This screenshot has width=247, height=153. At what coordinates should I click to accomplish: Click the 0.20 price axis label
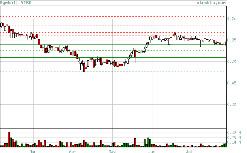pyautogui.click(x=232, y=104)
